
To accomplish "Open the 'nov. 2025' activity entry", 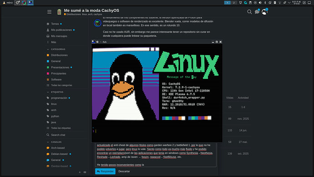I will click(243, 119).
